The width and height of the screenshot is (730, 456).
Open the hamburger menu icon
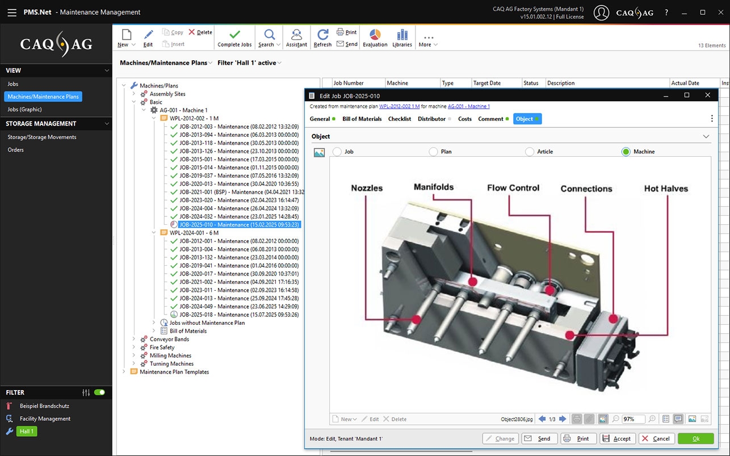[11, 12]
